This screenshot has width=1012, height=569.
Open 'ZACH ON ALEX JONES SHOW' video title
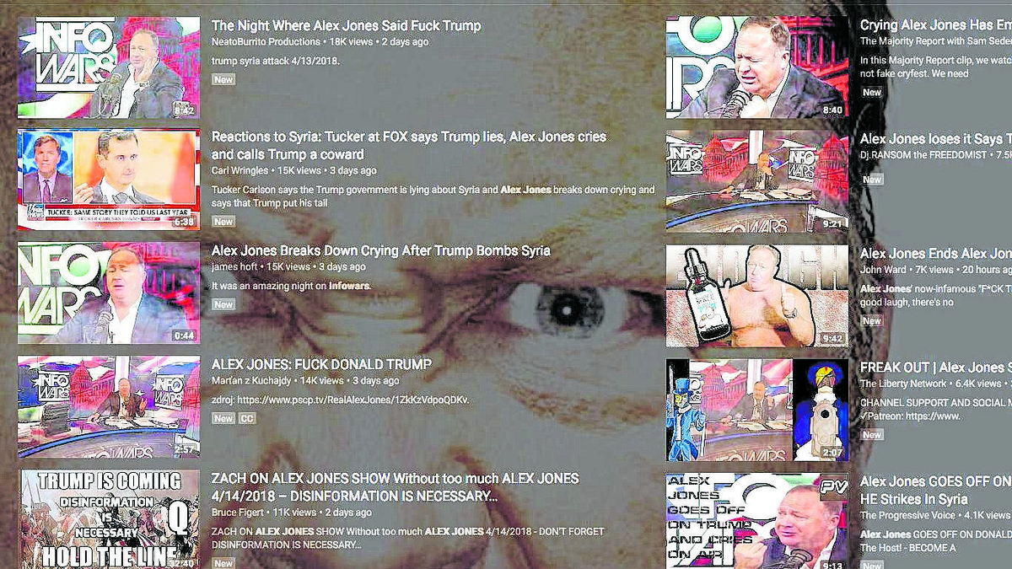click(395, 487)
